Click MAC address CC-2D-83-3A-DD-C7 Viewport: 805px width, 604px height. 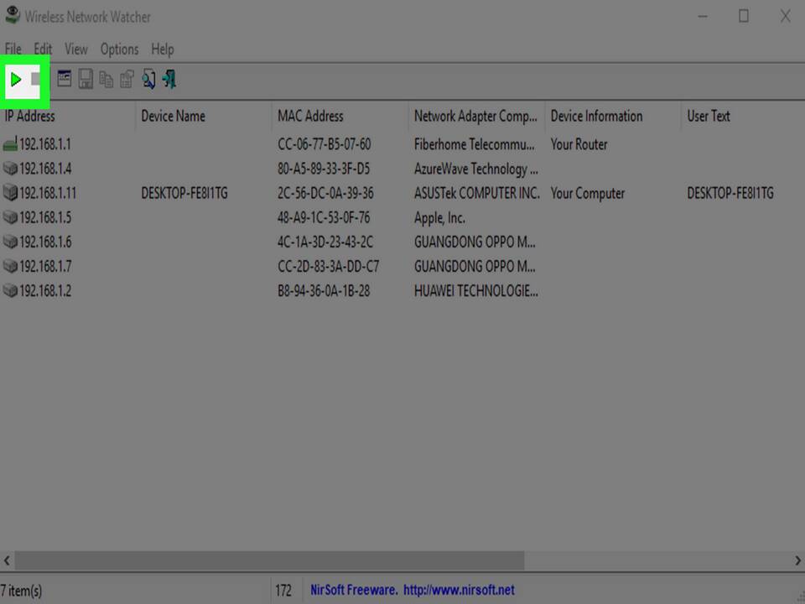(x=328, y=266)
